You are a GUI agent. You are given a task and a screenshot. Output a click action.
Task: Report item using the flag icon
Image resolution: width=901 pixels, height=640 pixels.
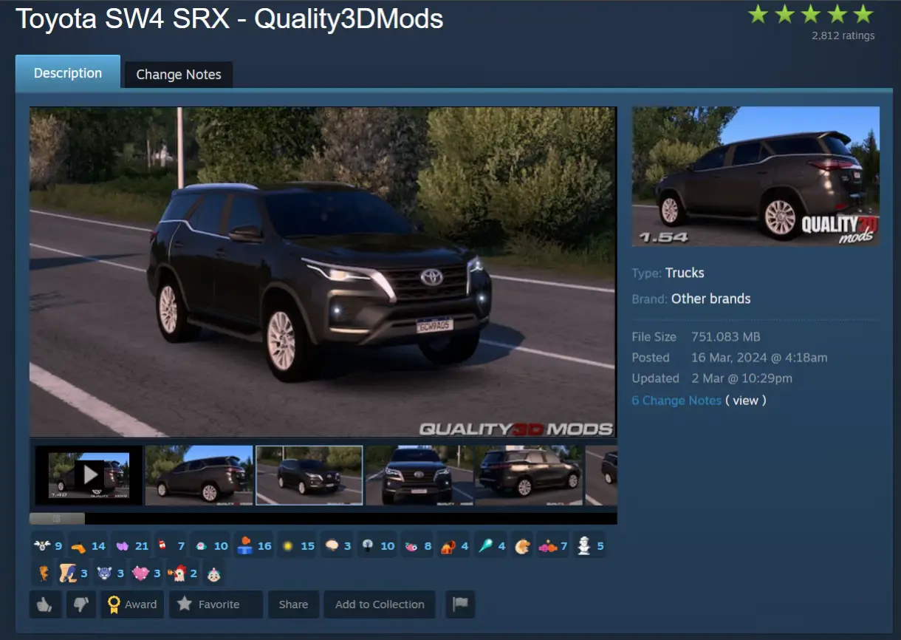[x=460, y=604]
